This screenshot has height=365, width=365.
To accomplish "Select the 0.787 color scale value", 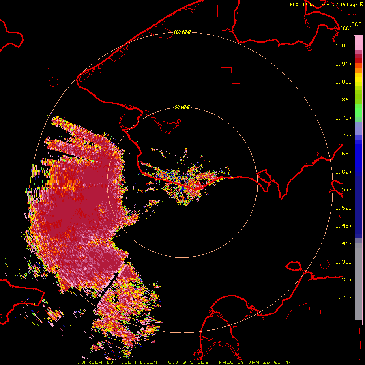I will [344, 118].
